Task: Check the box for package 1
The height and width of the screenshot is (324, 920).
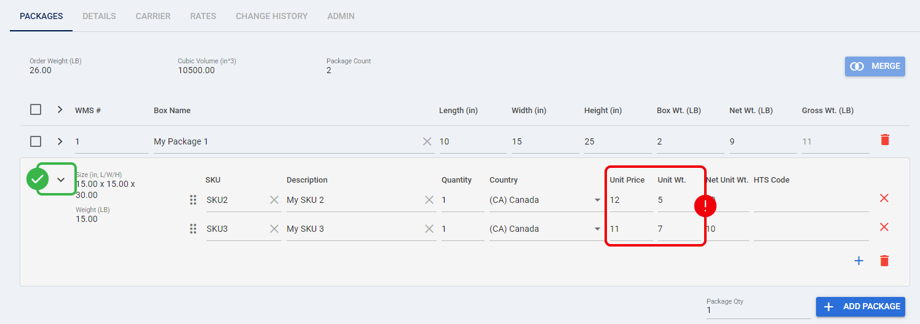Action: click(36, 141)
